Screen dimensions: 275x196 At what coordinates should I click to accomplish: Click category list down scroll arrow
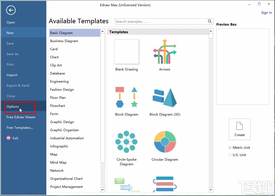(x=103, y=190)
